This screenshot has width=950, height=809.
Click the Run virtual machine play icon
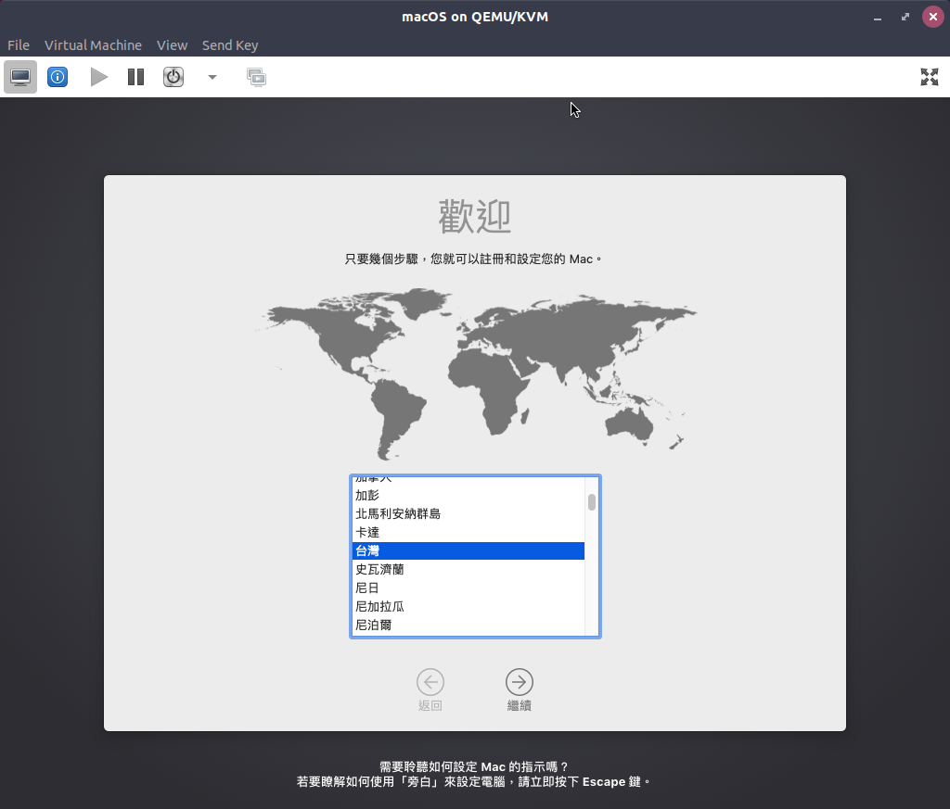click(x=98, y=77)
